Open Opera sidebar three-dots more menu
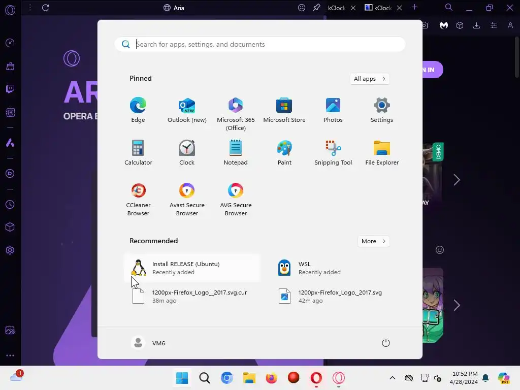Image resolution: width=520 pixels, height=390 pixels. [x=10, y=355]
